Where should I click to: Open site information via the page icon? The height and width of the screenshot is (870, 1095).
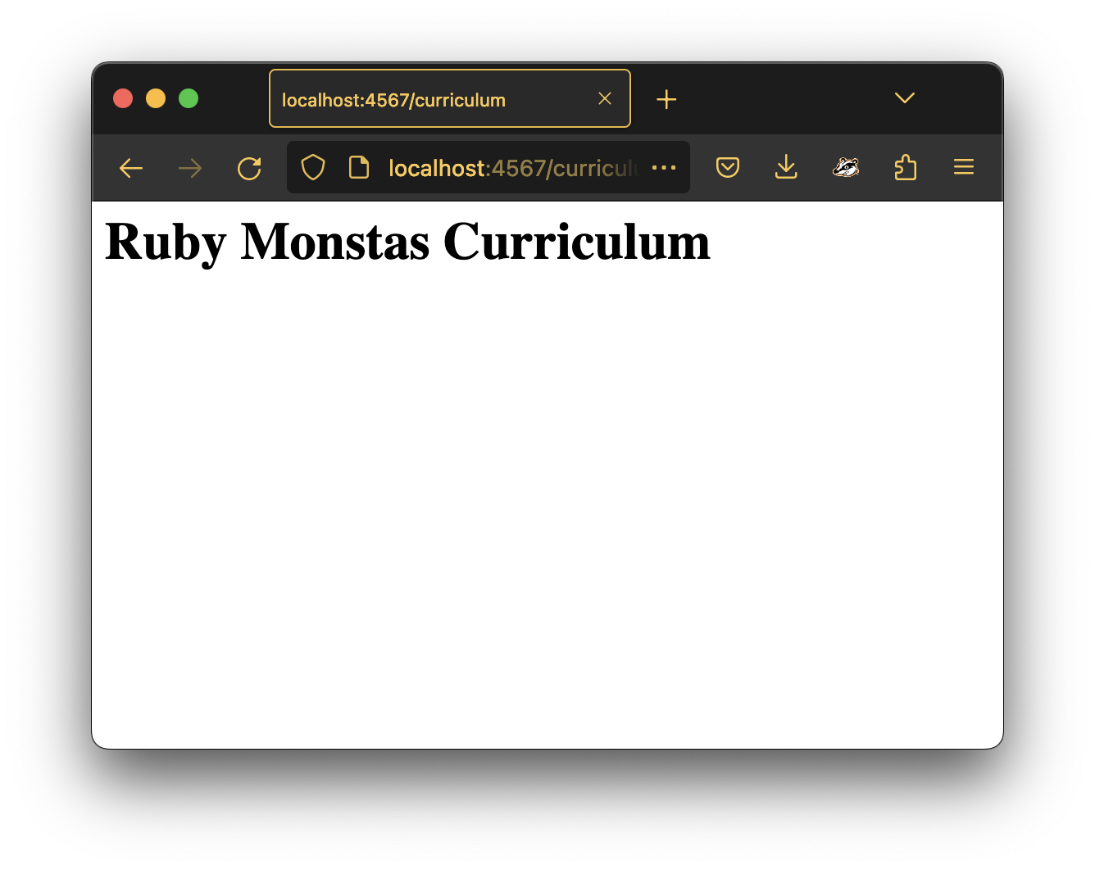click(358, 167)
